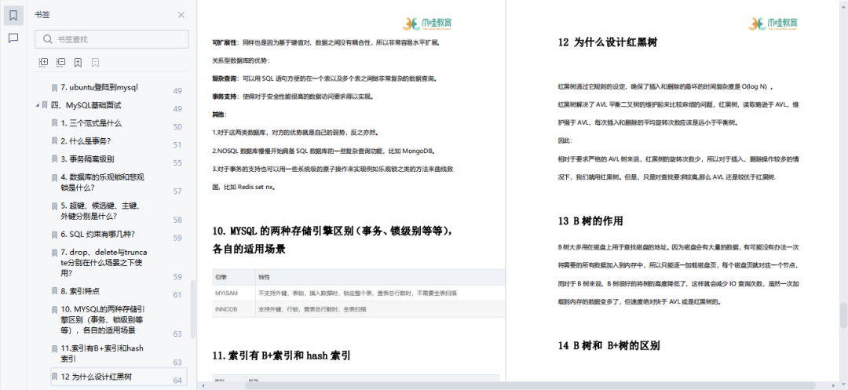Open the bookmarks sidebar panel icon
Image resolution: width=848 pixels, height=390 pixels.
pos(13,16)
